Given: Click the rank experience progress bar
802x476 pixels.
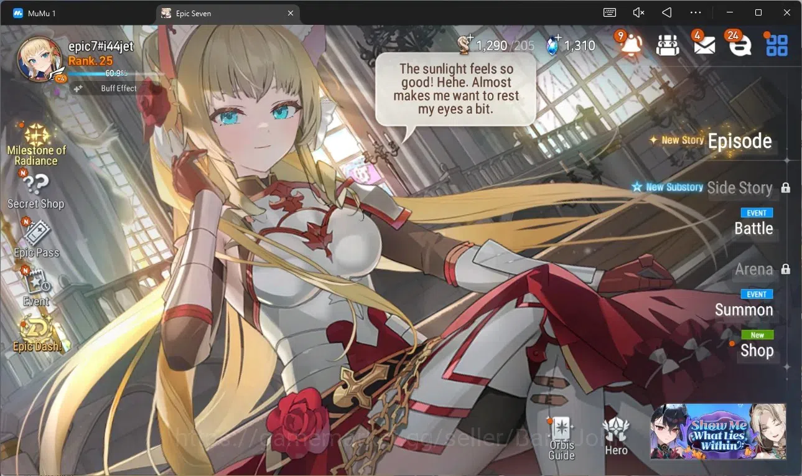Looking at the screenshot, I should [x=116, y=73].
